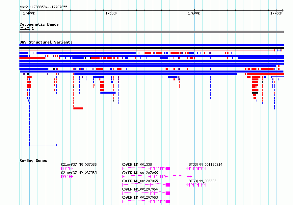Open the RefSeq Genes track title

(33, 161)
